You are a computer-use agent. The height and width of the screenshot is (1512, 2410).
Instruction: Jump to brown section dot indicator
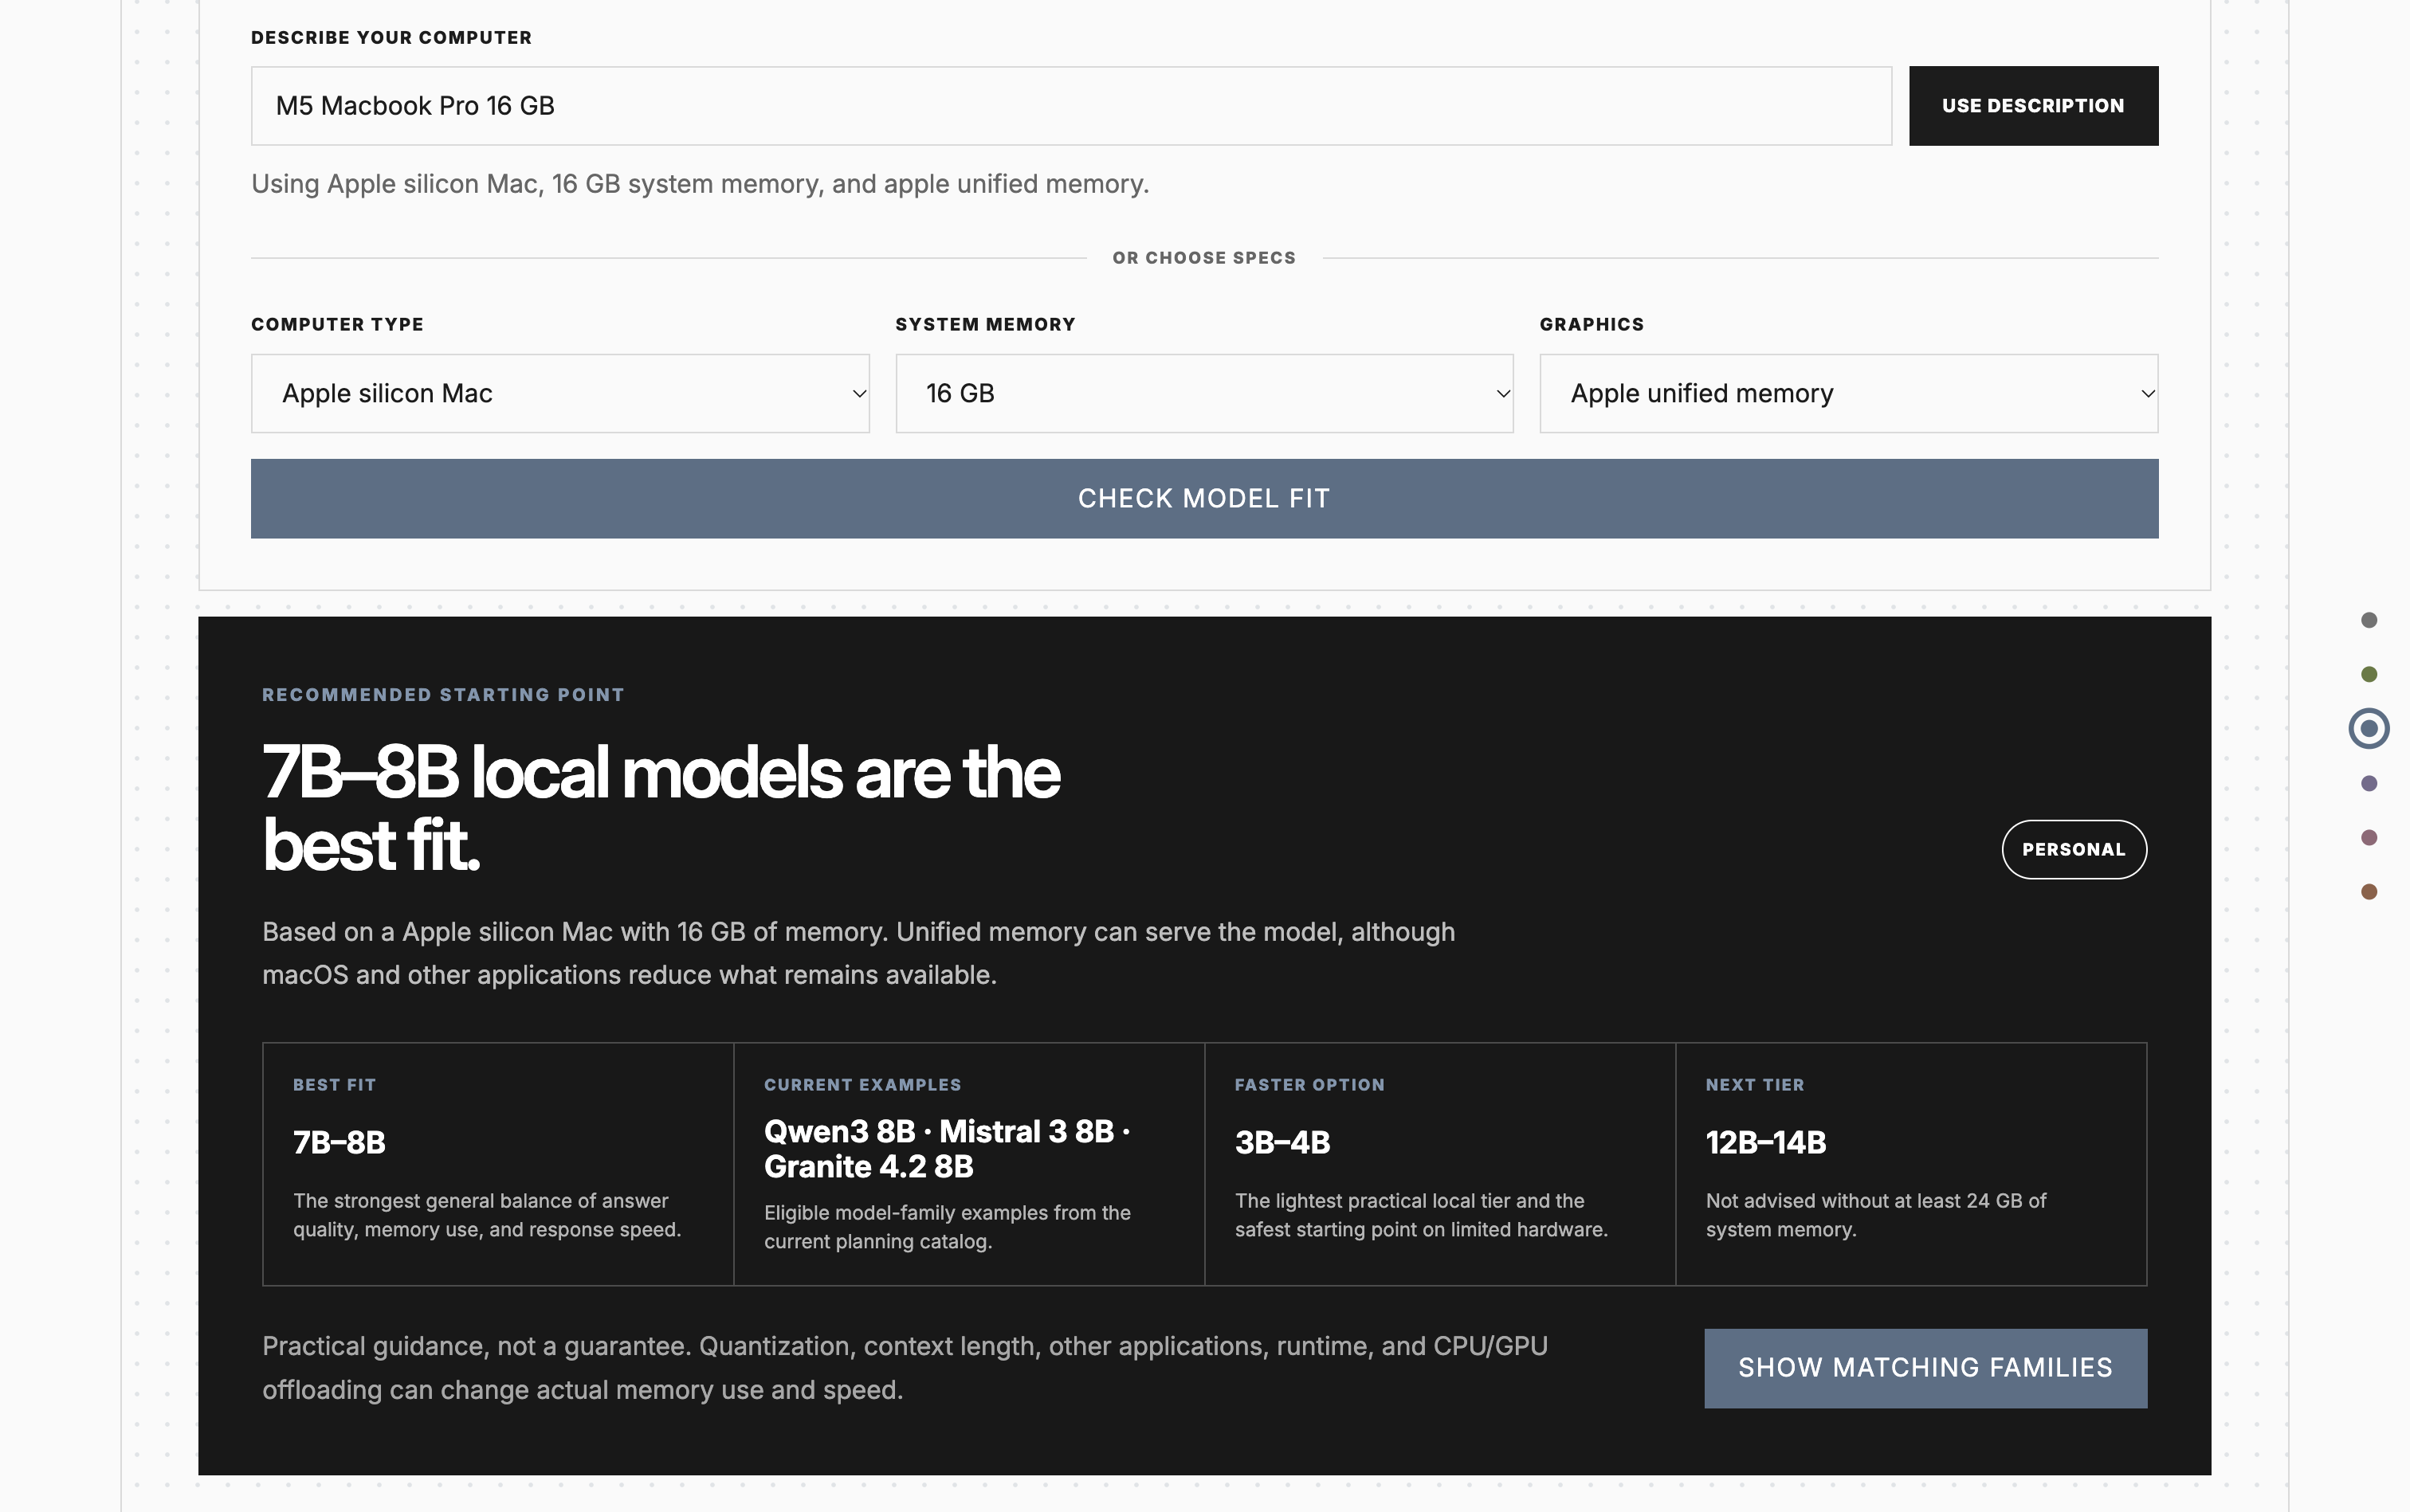click(2369, 891)
